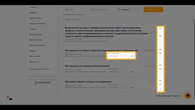Screen dimensions: 195x110
Task: Go to step 2 'Инструктажи'
Action: (x=99, y=9)
